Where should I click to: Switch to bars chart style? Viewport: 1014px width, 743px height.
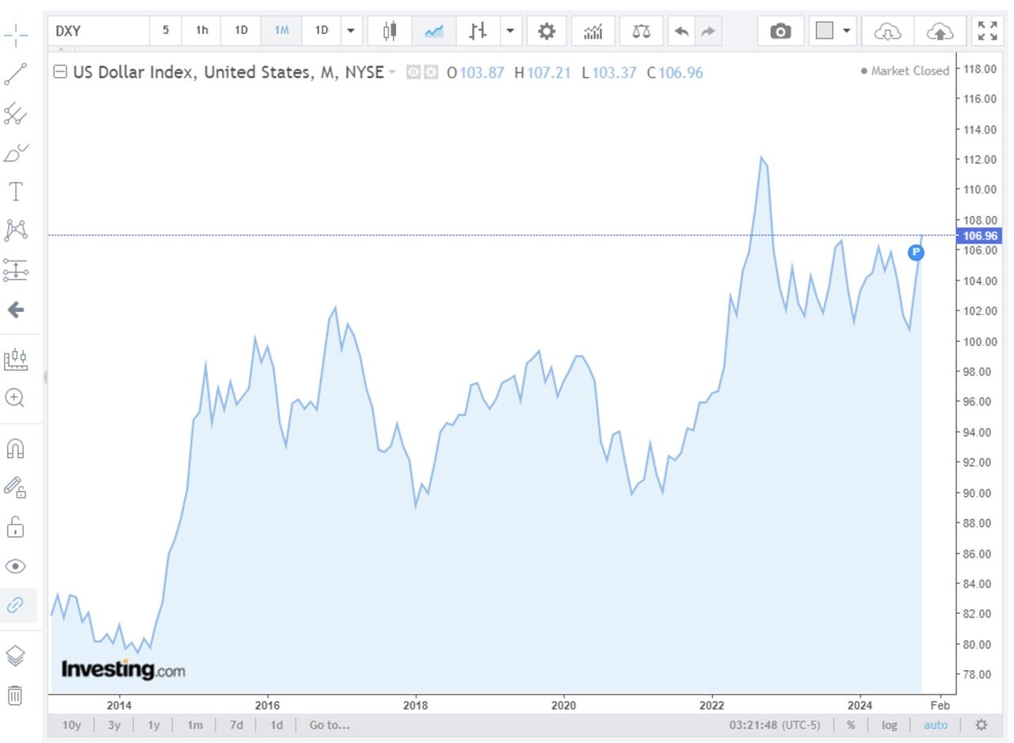click(478, 31)
